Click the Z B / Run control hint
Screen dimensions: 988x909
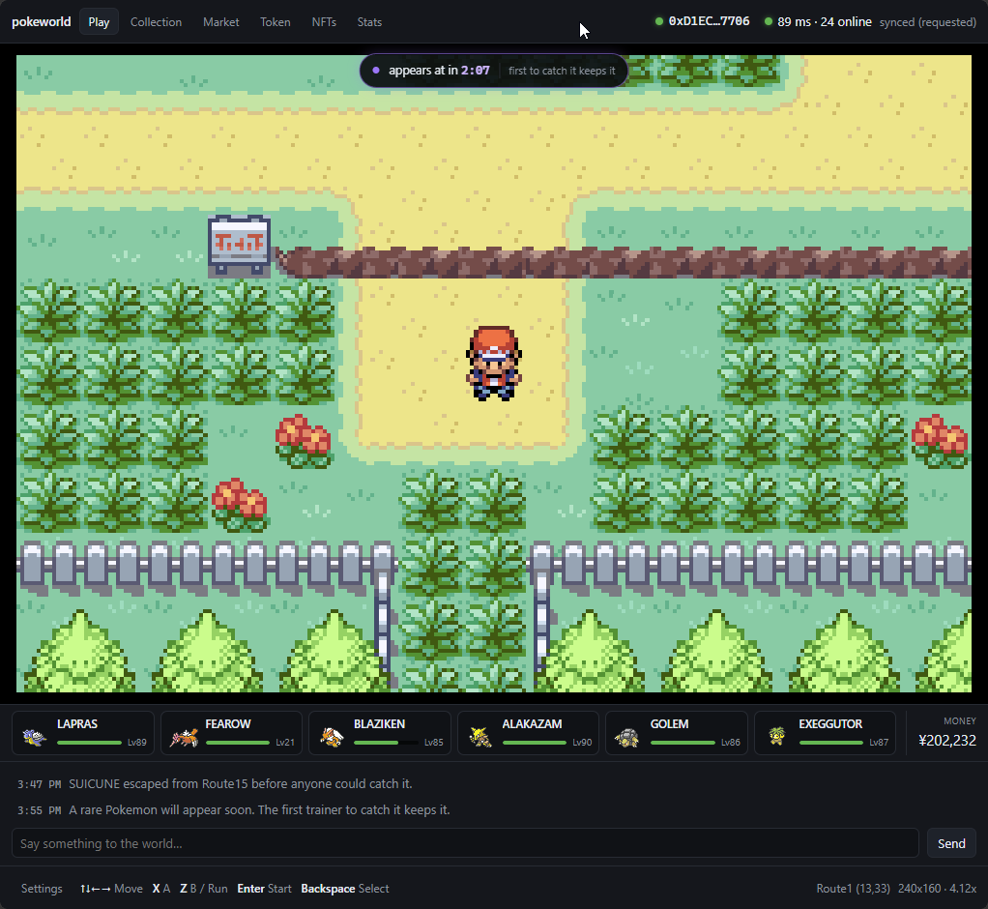click(x=204, y=888)
